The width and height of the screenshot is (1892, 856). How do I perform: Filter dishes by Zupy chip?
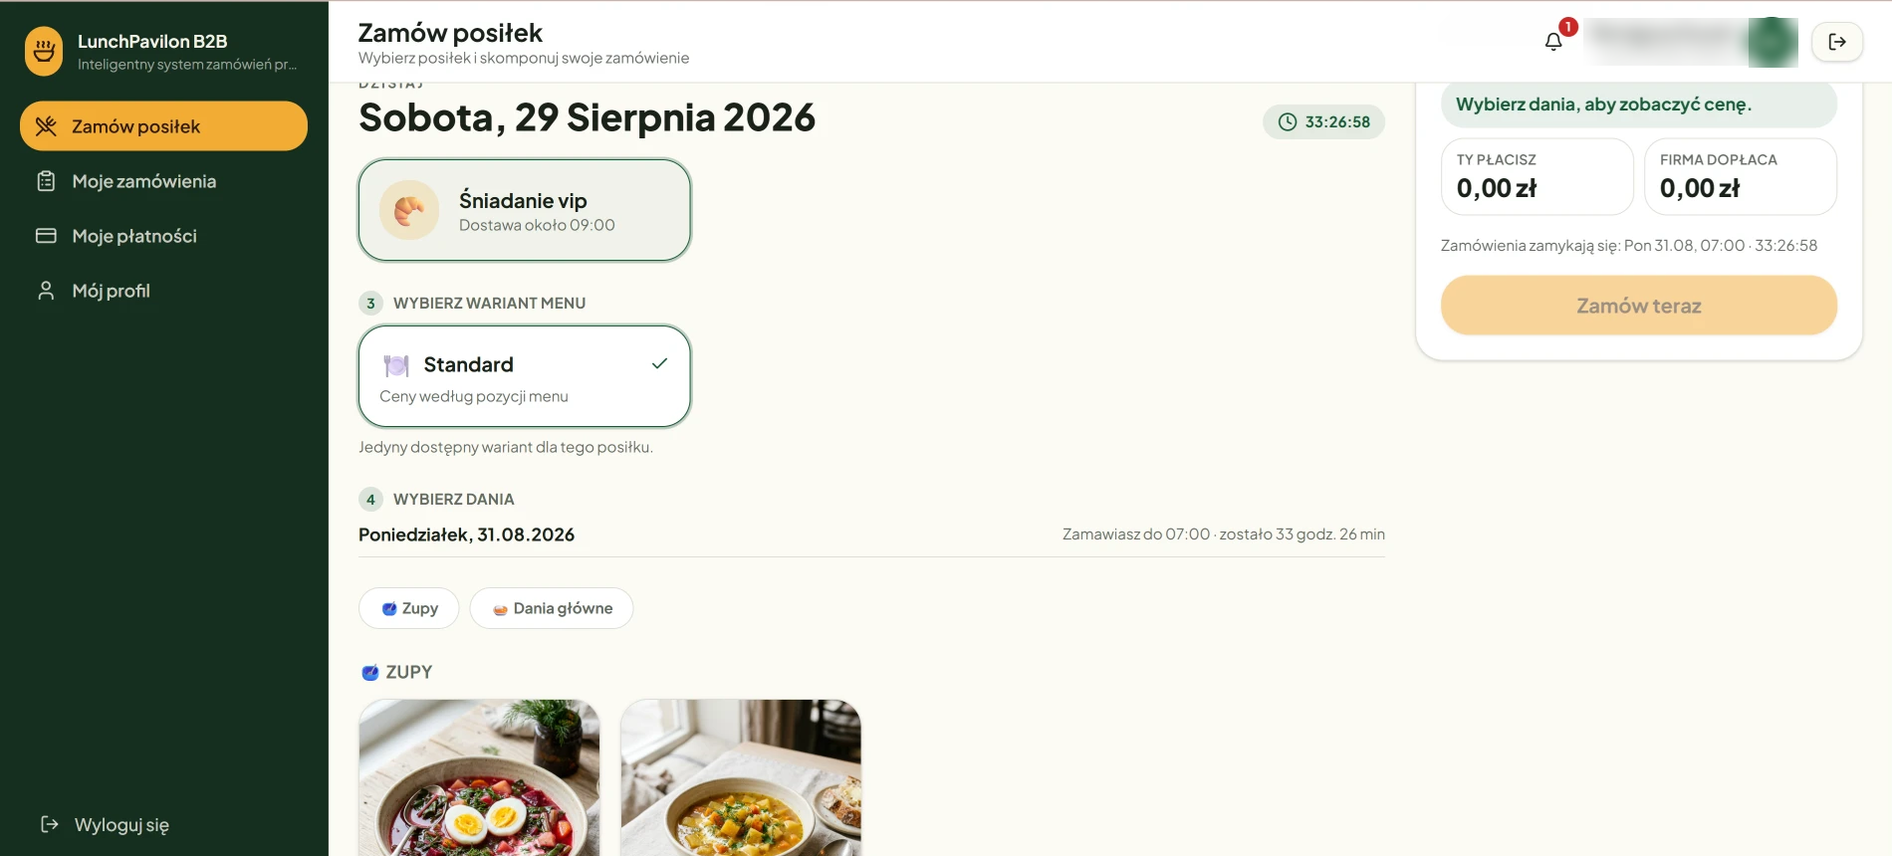point(409,608)
